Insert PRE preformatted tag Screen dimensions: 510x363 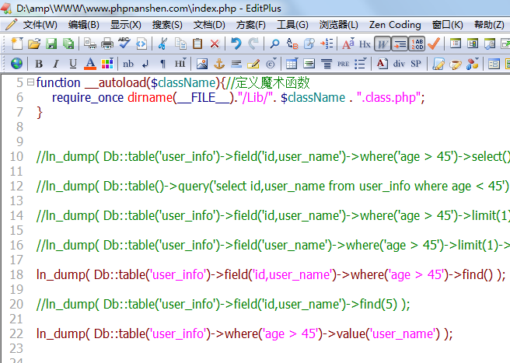(x=343, y=64)
